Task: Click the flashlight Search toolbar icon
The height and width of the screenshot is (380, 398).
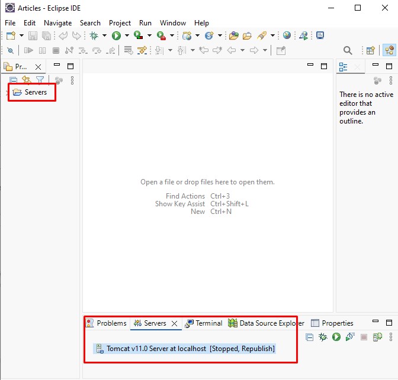Action: [x=261, y=35]
